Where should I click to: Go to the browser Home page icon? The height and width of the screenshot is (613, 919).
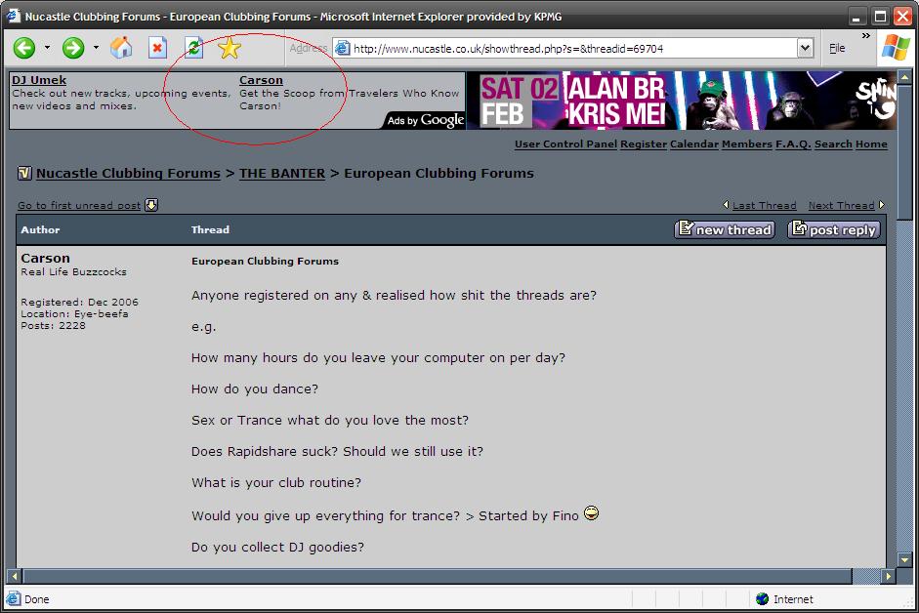pyautogui.click(x=121, y=48)
